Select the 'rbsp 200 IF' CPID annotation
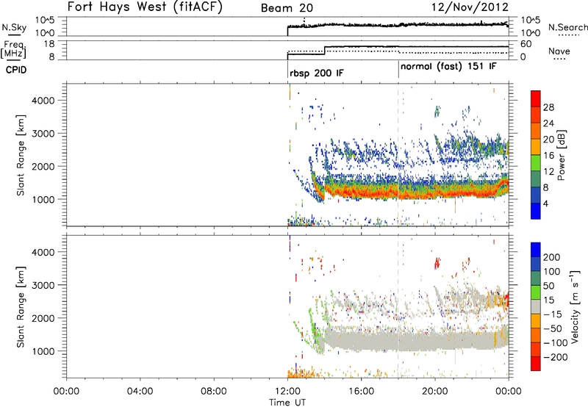Screen dimensions: 588x407 pyautogui.click(x=317, y=73)
